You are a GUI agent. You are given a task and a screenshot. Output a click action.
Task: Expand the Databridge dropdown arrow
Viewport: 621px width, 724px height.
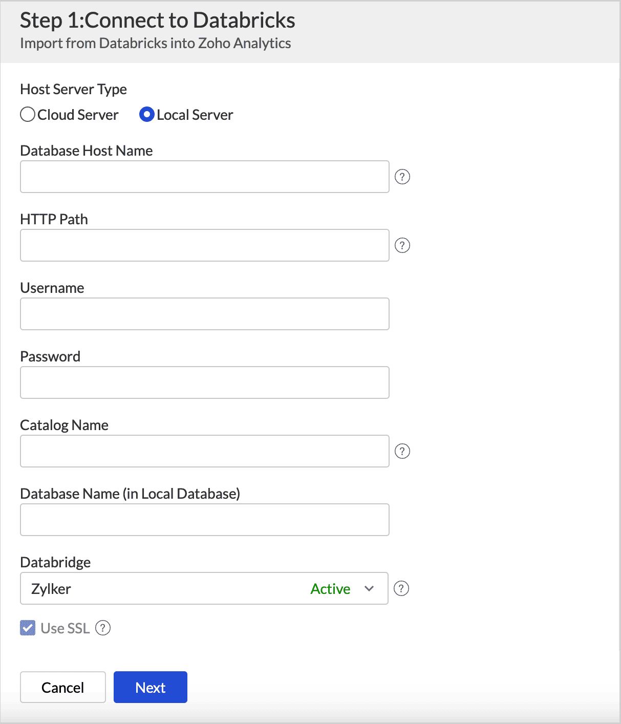point(369,588)
